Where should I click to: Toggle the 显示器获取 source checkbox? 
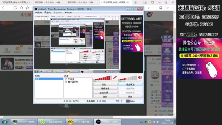pyautogui.click(x=66, y=82)
